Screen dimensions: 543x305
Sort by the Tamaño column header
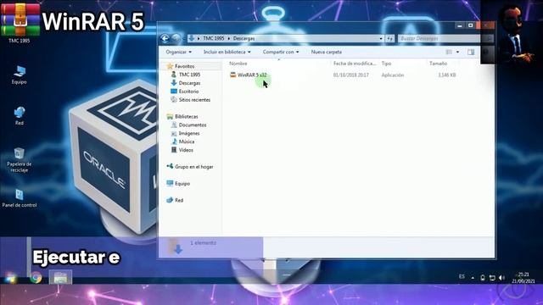438,64
